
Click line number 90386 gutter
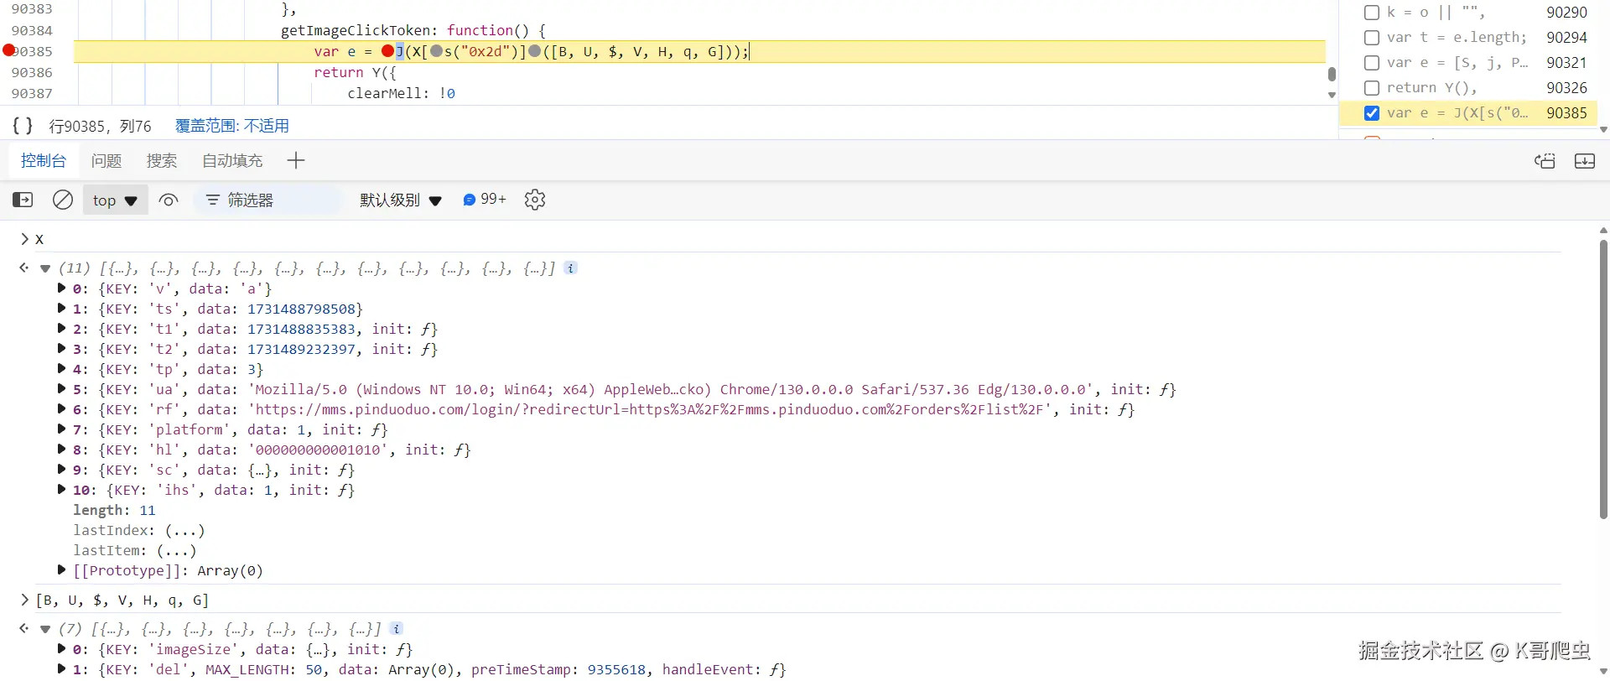pos(32,72)
